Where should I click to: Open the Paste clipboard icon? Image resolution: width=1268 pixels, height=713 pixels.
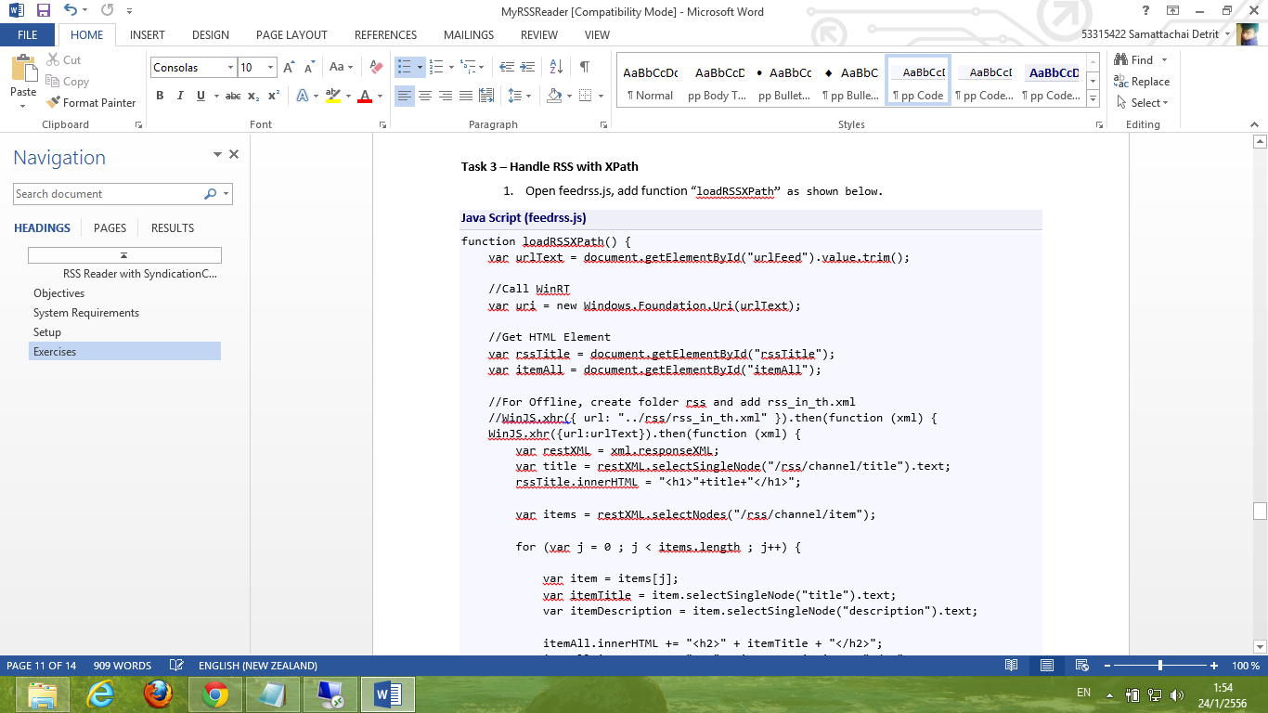pos(22,70)
